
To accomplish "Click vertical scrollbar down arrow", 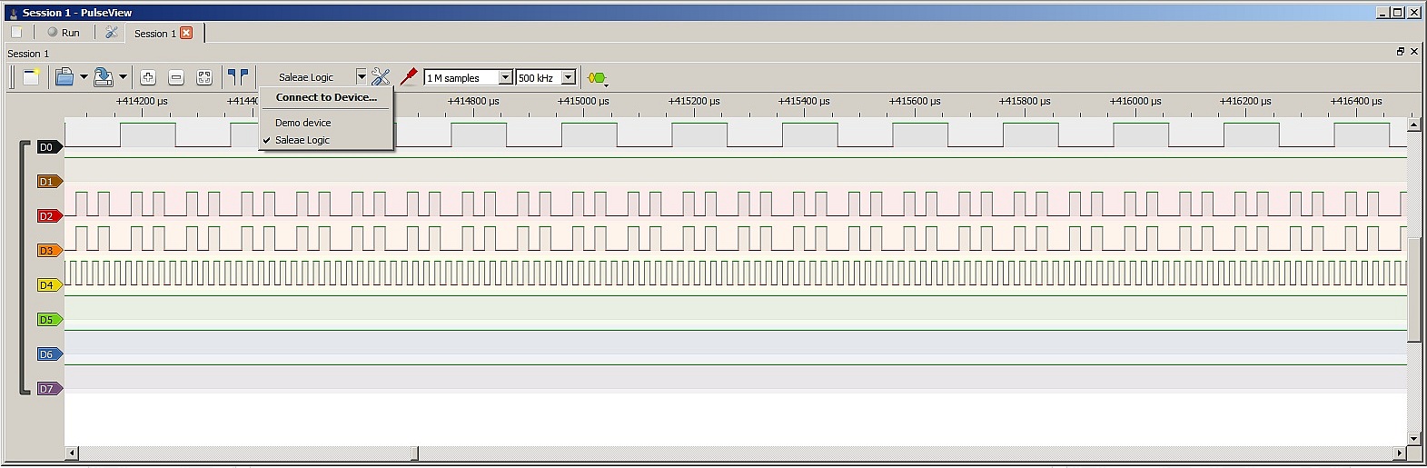I will pos(1413,438).
